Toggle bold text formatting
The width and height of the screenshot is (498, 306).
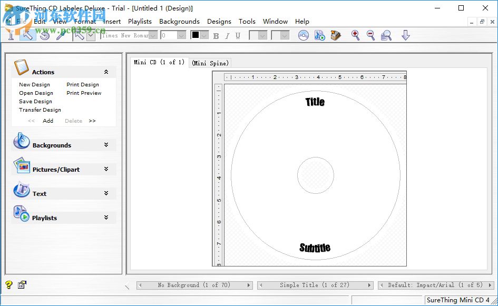[x=216, y=35]
